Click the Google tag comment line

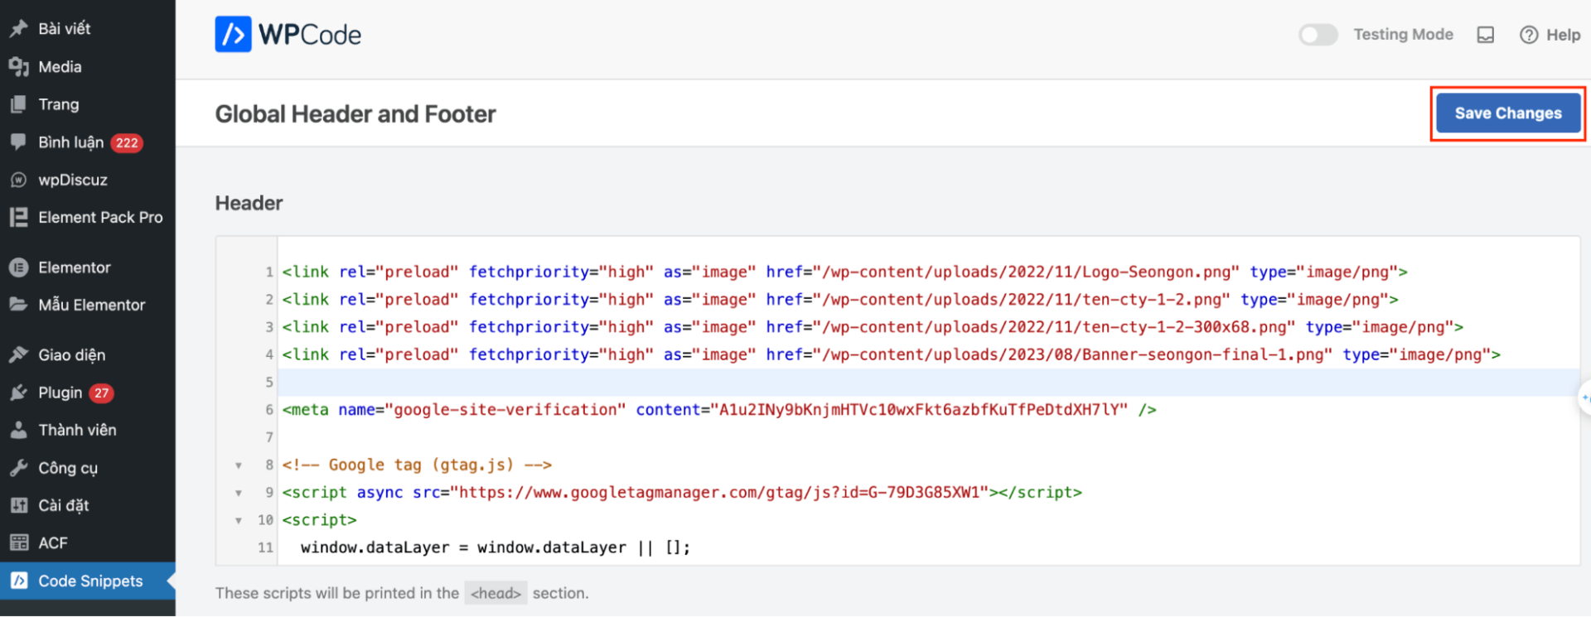[x=417, y=465]
